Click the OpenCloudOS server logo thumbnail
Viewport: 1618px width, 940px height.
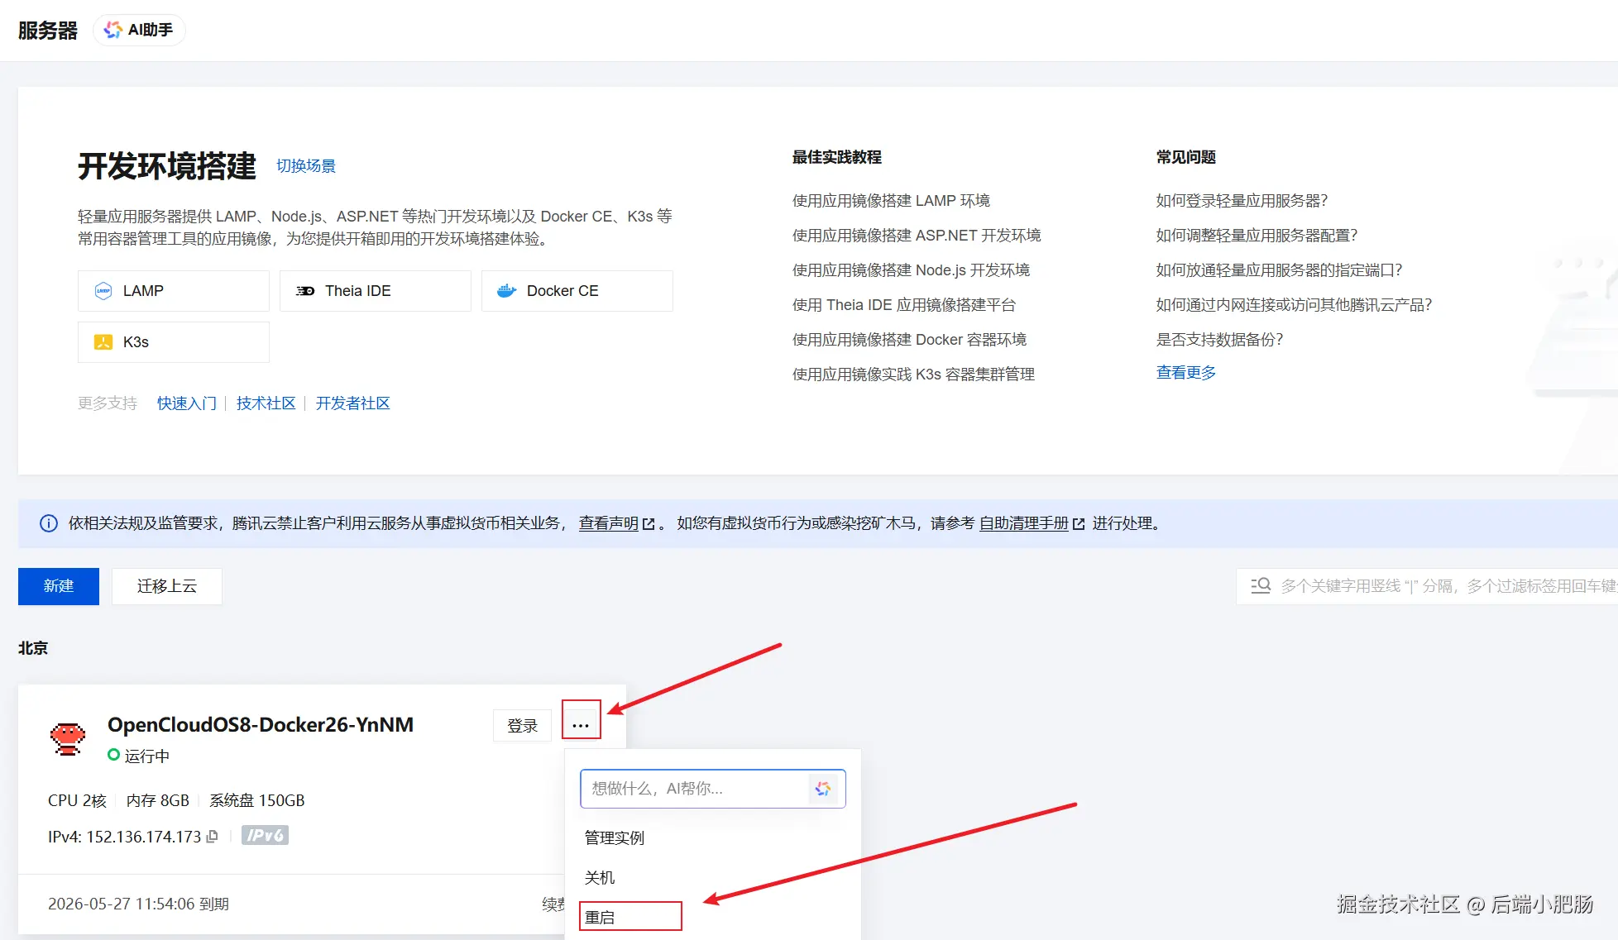pyautogui.click(x=68, y=737)
